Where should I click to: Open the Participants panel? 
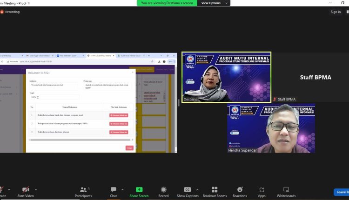pyautogui.click(x=83, y=192)
